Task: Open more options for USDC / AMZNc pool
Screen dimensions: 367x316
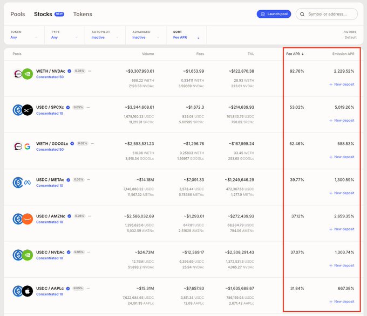Action: (90, 216)
